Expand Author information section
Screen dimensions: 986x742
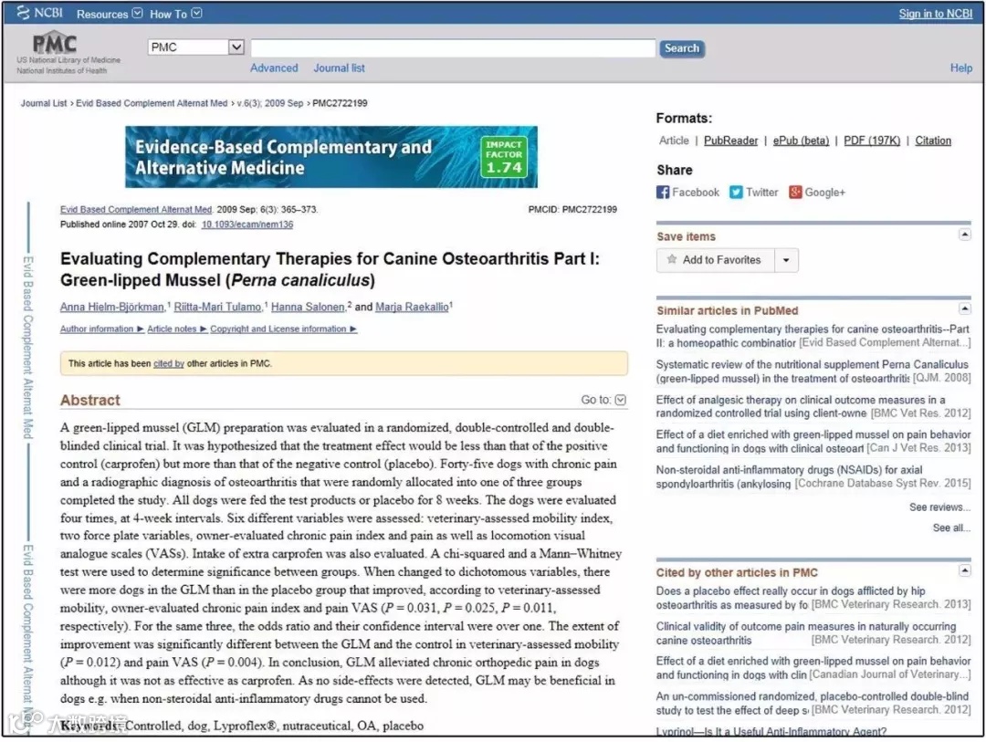click(x=102, y=329)
